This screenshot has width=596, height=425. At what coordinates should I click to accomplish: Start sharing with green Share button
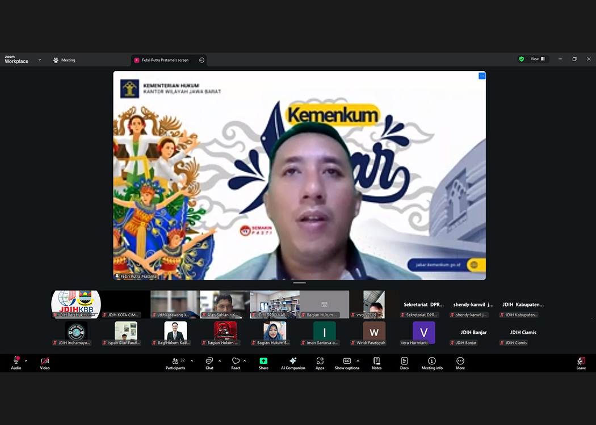[263, 362]
